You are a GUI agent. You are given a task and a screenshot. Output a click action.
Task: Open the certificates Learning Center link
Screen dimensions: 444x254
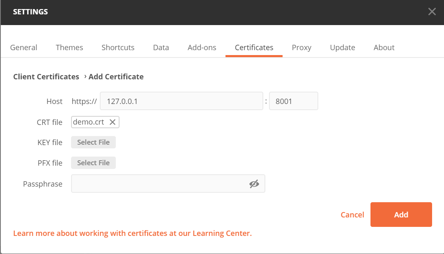(133, 233)
